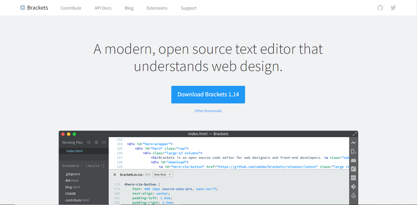Click the Twitter icon in the navbar
The image size is (417, 205).
pyautogui.click(x=393, y=8)
